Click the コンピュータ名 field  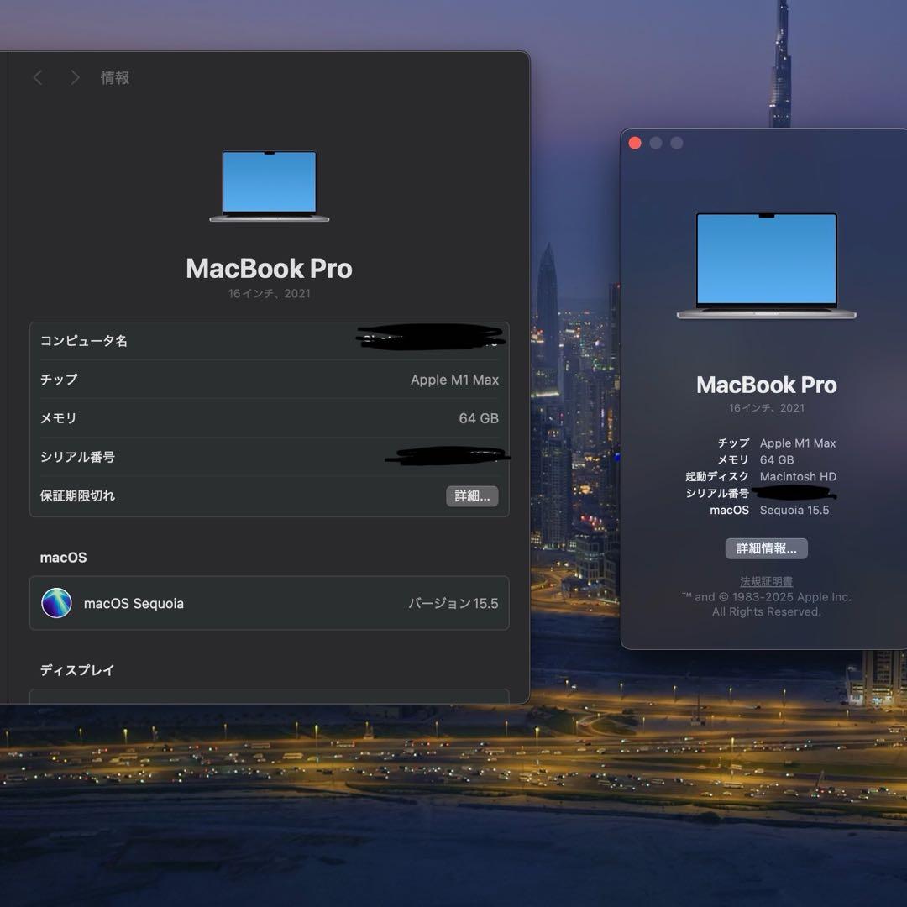click(269, 340)
